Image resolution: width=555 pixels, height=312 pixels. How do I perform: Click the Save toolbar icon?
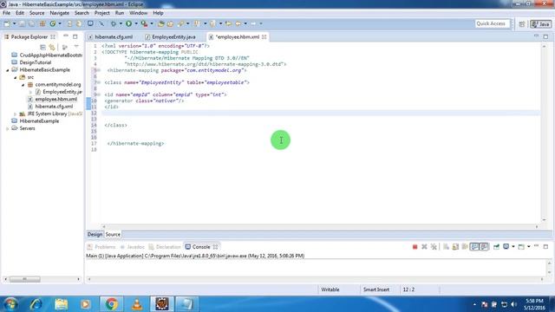point(22,23)
